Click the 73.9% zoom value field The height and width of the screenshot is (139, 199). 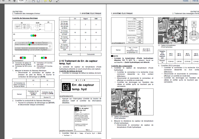pos(21,1)
